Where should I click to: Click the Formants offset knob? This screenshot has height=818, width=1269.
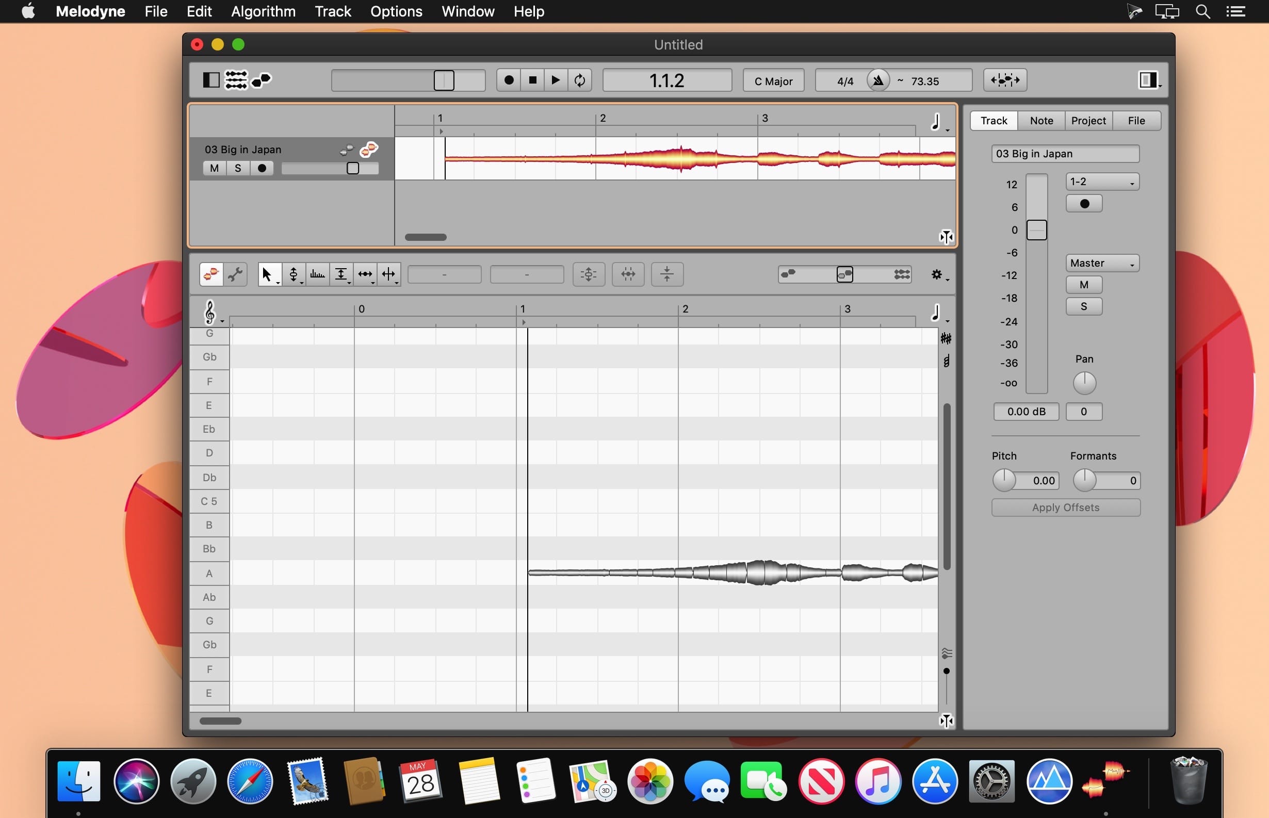click(x=1084, y=480)
